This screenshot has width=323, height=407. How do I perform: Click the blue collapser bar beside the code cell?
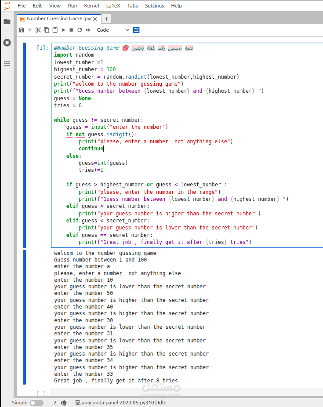tap(24, 145)
